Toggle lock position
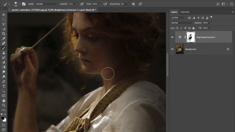Screen dimensions: 235x132 pos(185,28)
